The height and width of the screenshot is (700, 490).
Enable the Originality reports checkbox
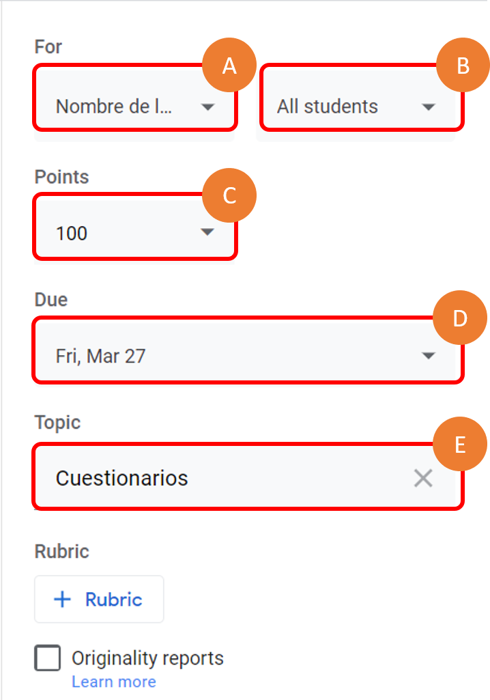(x=48, y=658)
